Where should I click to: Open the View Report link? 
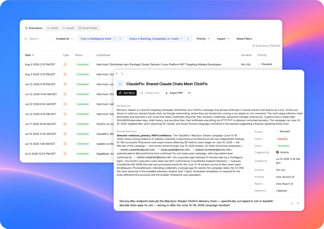click(x=284, y=184)
